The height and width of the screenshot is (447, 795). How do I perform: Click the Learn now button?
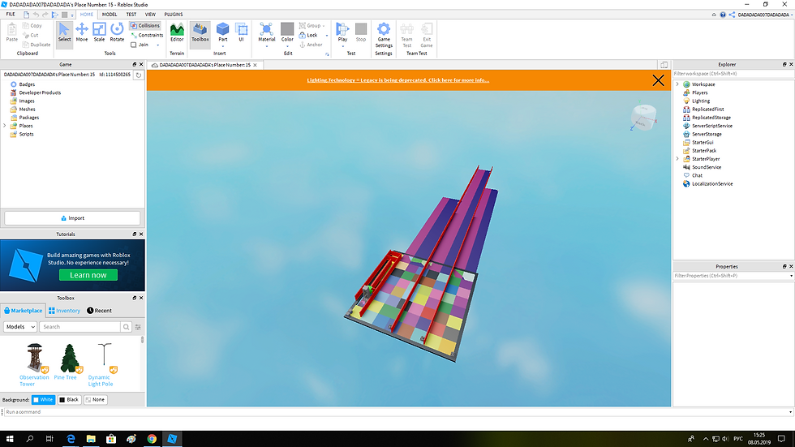coord(88,275)
